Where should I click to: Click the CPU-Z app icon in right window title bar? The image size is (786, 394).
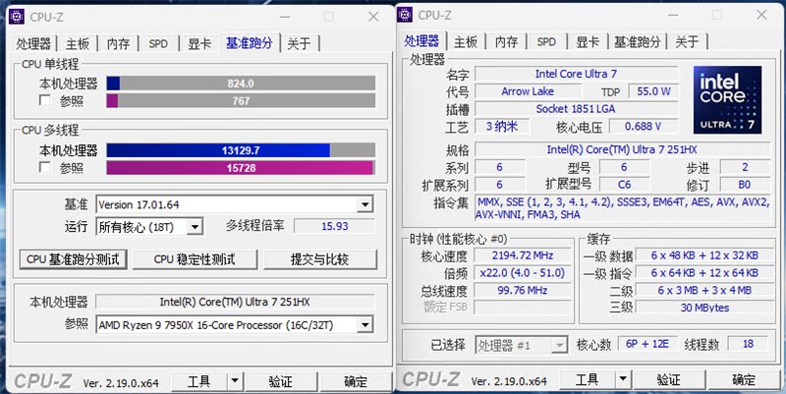click(405, 15)
